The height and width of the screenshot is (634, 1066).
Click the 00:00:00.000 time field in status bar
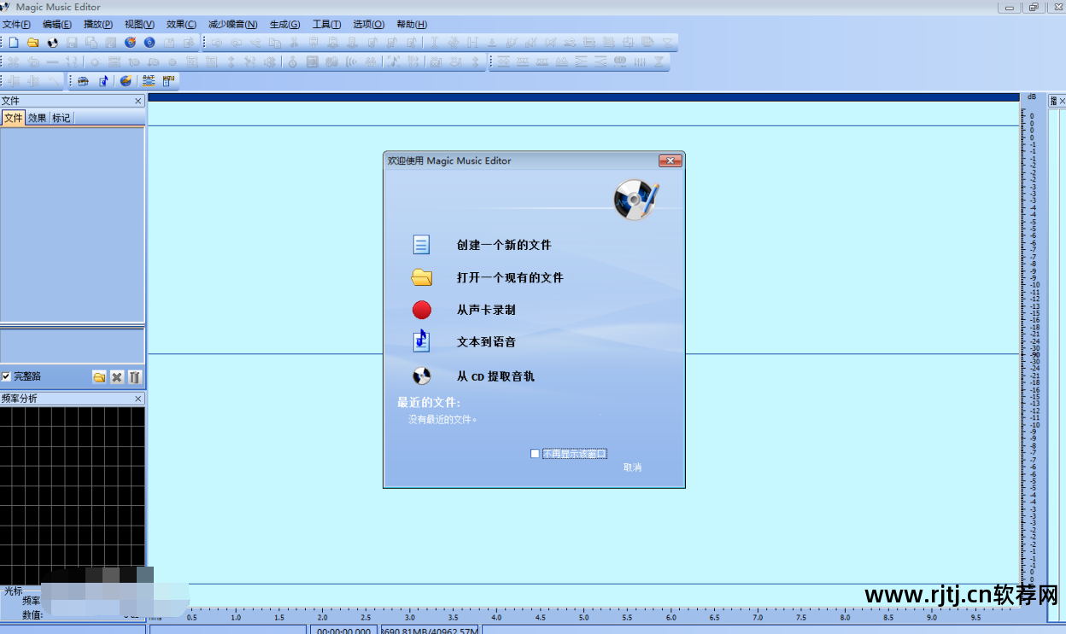pos(344,630)
